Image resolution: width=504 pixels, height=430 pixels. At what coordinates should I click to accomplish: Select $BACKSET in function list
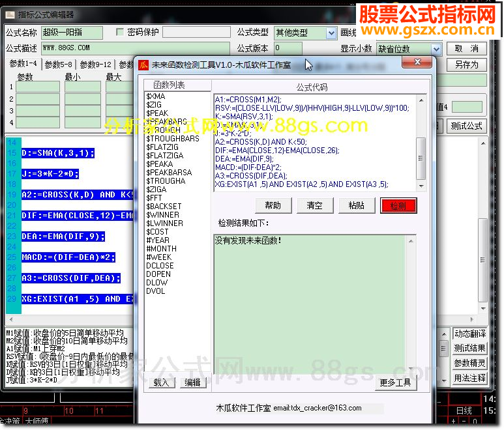(164, 207)
